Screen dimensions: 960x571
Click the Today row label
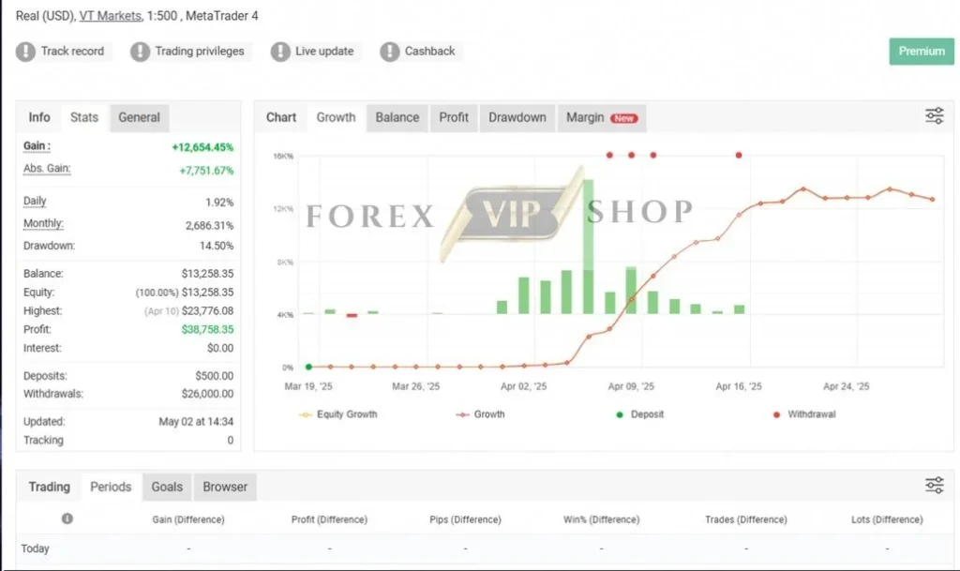click(x=35, y=548)
